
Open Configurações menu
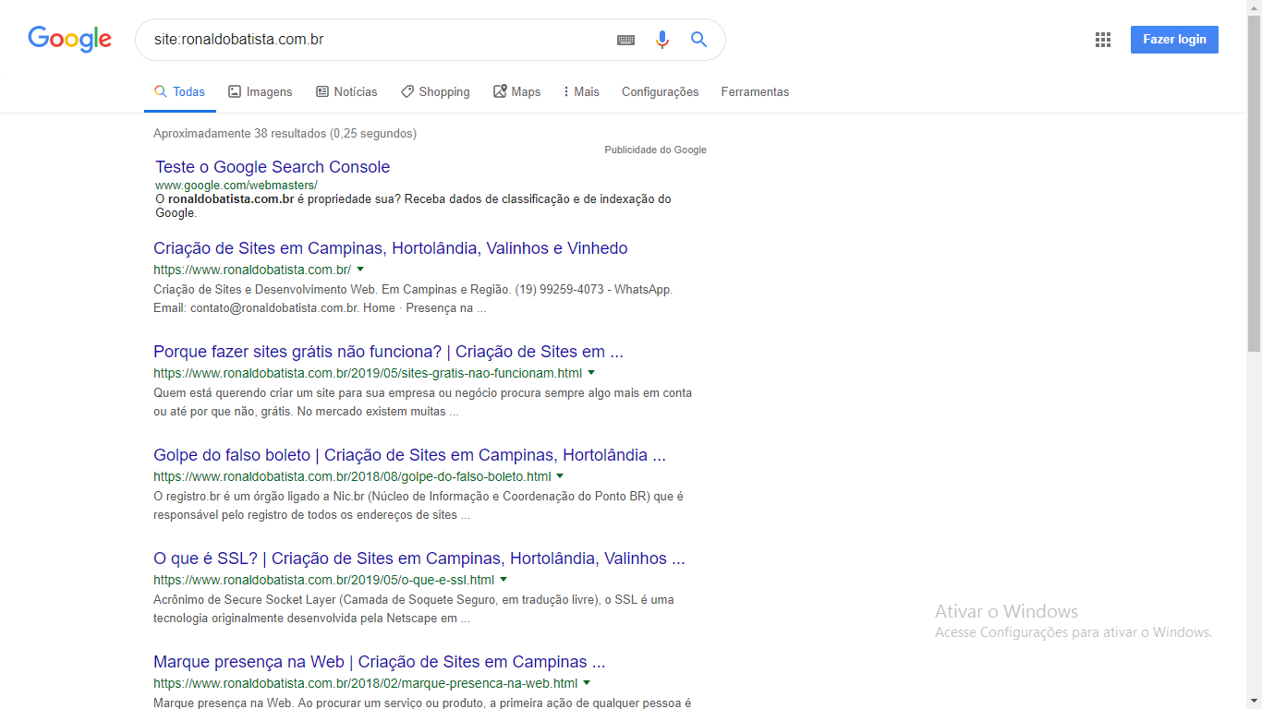[660, 92]
